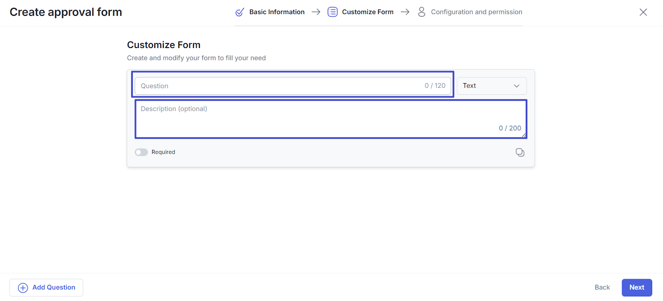
Task: Click the Required label text
Action: pyautogui.click(x=163, y=152)
